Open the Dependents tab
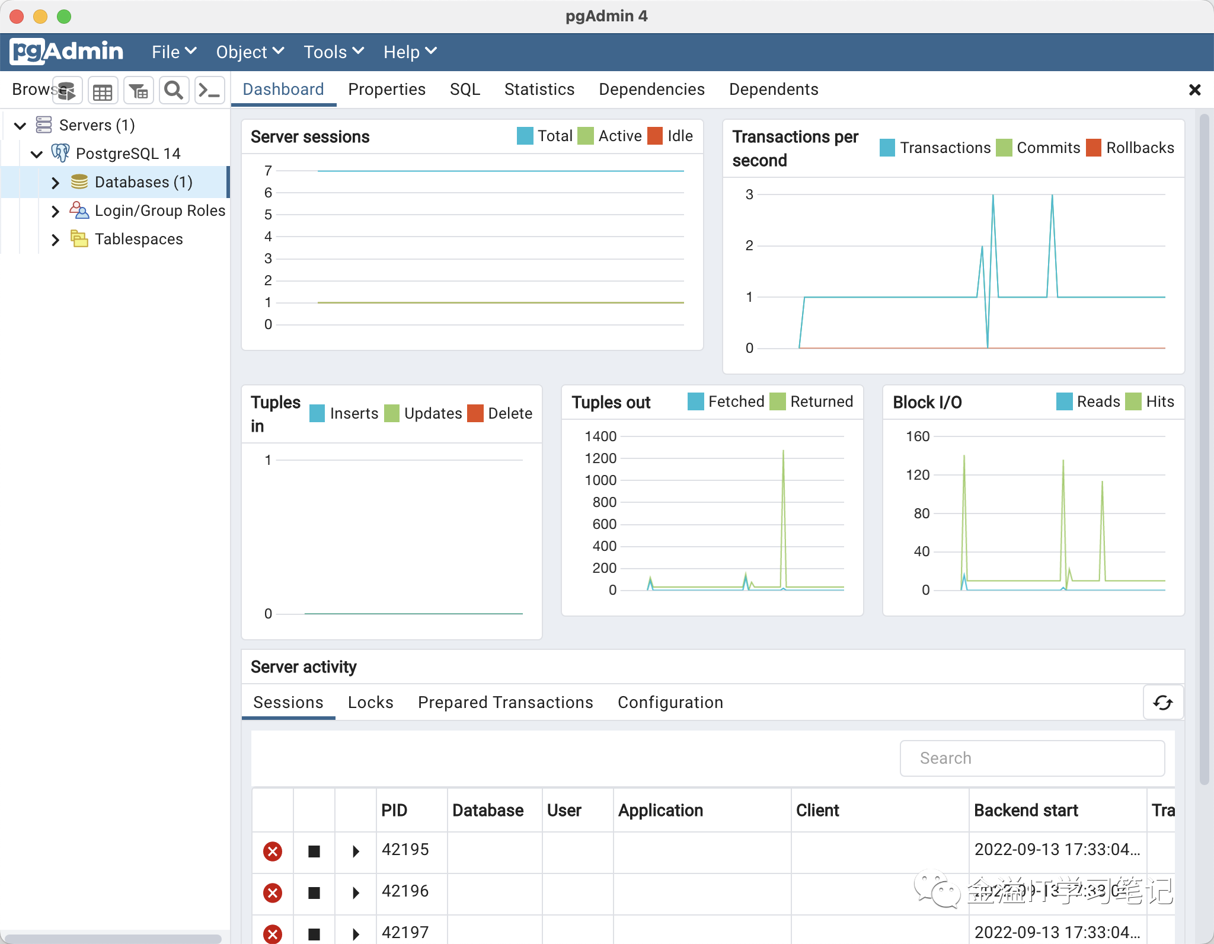 pyautogui.click(x=774, y=90)
